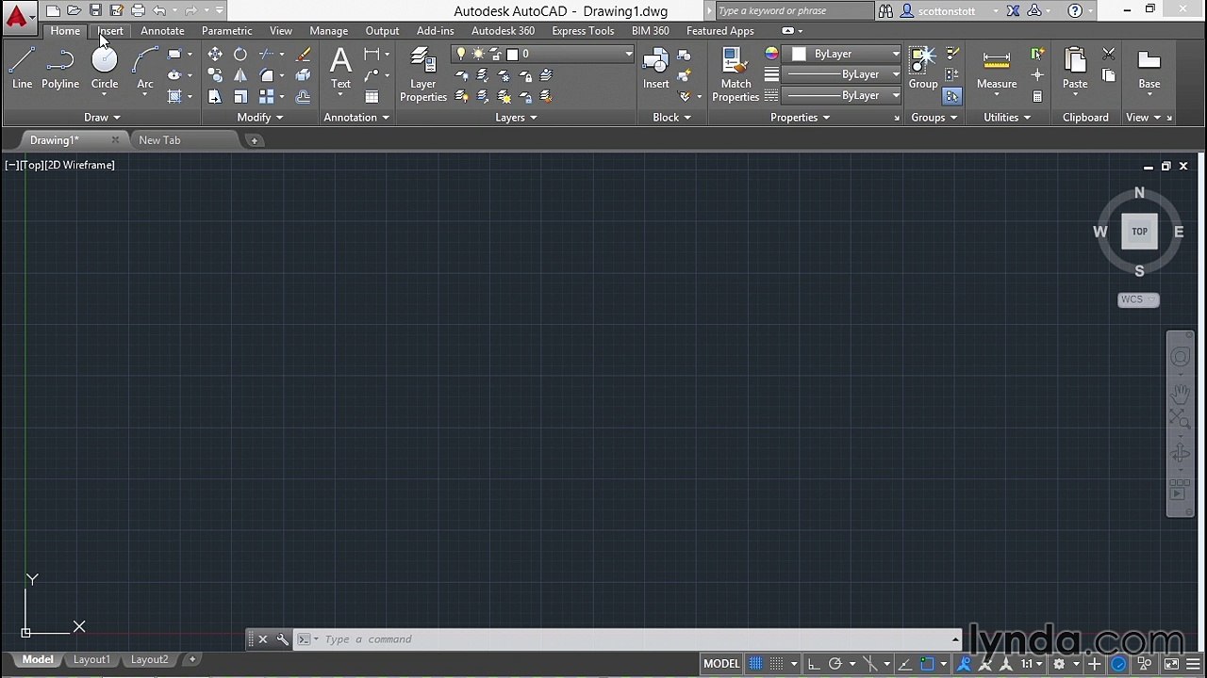The height and width of the screenshot is (678, 1207).
Task: Open the Manage ribbon tab
Action: click(x=328, y=31)
